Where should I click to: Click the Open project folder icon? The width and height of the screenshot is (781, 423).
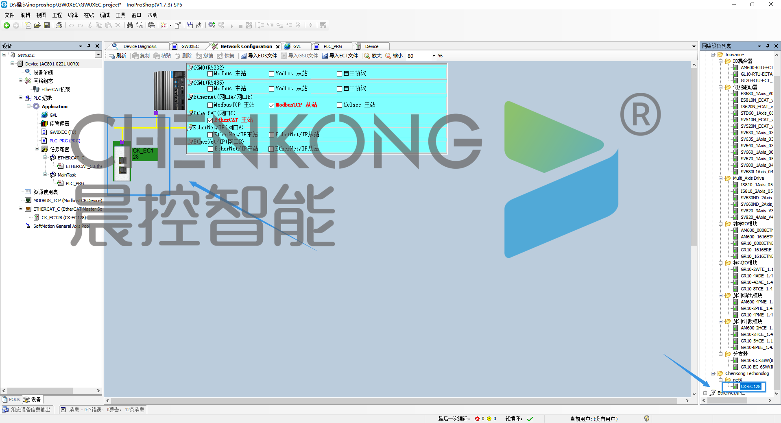coord(37,25)
